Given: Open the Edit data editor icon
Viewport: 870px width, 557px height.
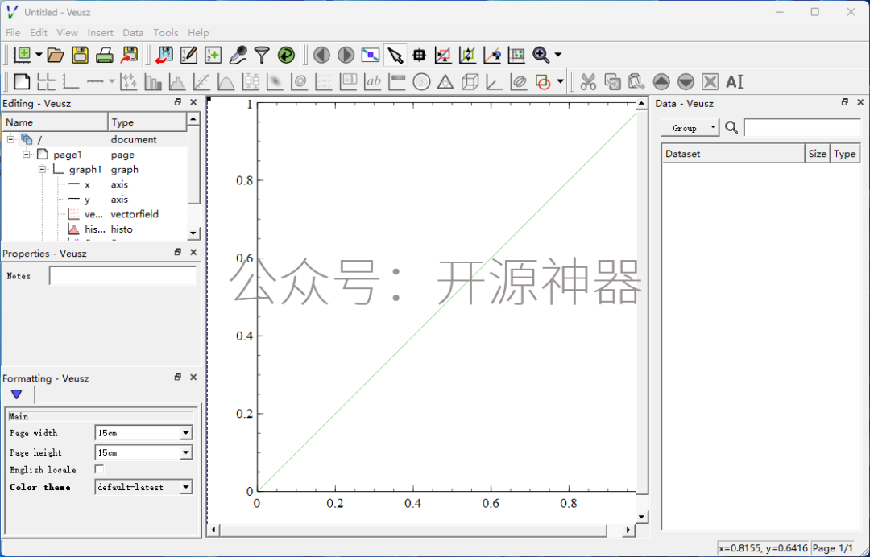Looking at the screenshot, I should 188,54.
